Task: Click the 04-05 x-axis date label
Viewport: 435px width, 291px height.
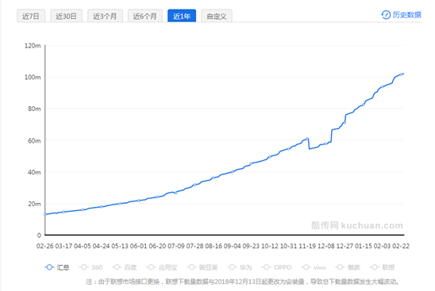Action: pyautogui.click(x=83, y=246)
